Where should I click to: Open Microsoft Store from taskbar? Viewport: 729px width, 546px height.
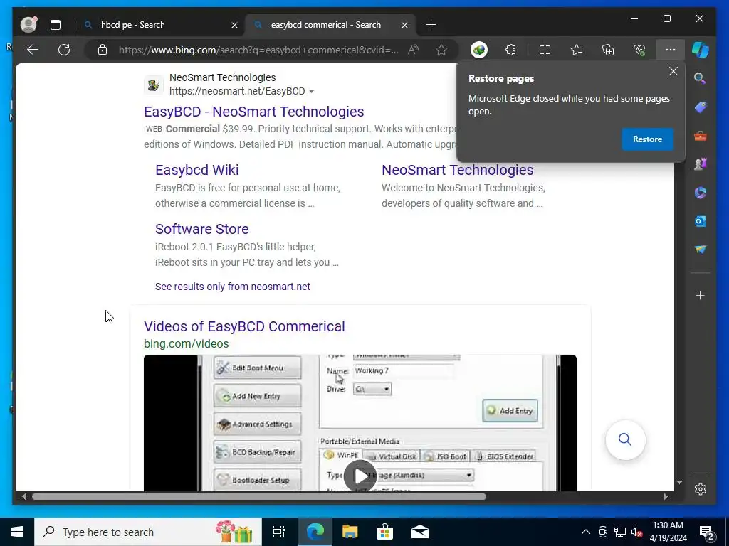coord(384,532)
